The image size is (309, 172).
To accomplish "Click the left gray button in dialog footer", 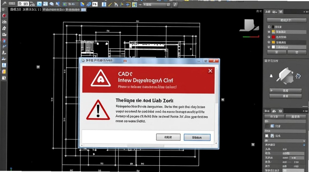I will point(168,137).
